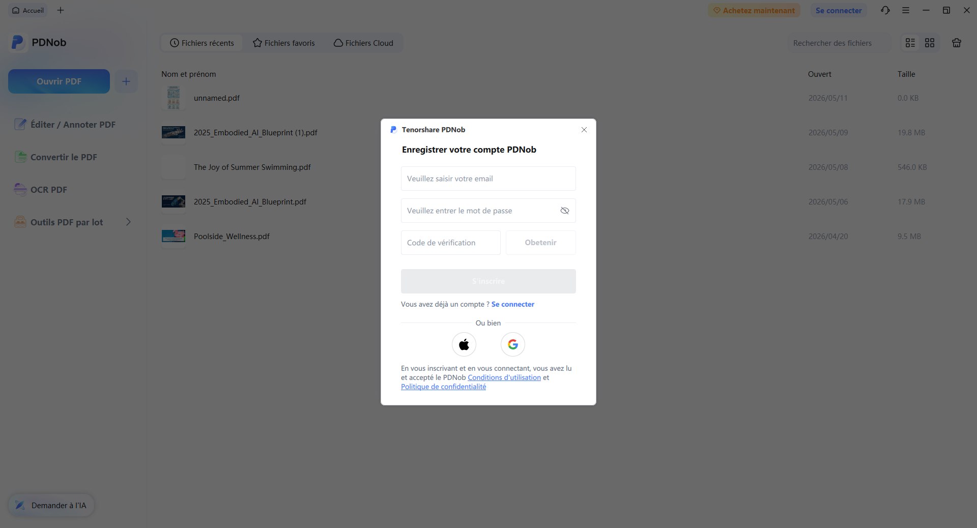Image resolution: width=977 pixels, height=528 pixels.
Task: Click the Convertir le PDF icon
Action: pyautogui.click(x=20, y=157)
